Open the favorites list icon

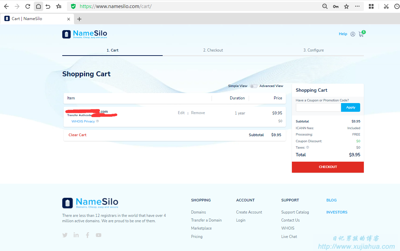click(x=59, y=6)
